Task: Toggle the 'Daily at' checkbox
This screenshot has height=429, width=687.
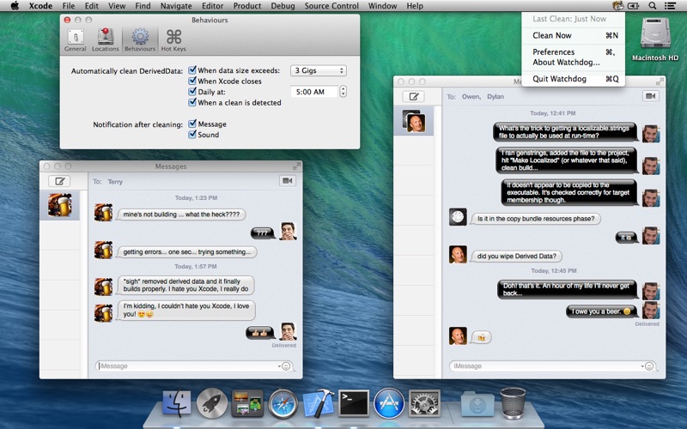Action: (x=192, y=92)
